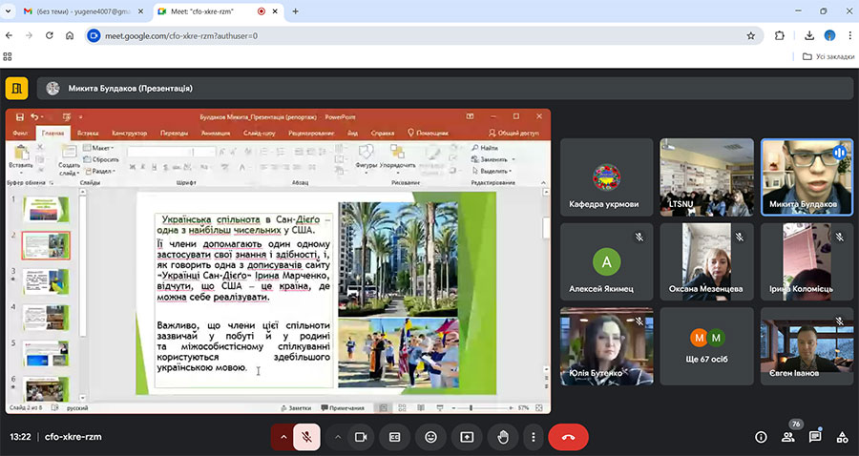Click the Микита Булдаков participant video tile
The height and width of the screenshot is (456, 859).
coord(807,176)
